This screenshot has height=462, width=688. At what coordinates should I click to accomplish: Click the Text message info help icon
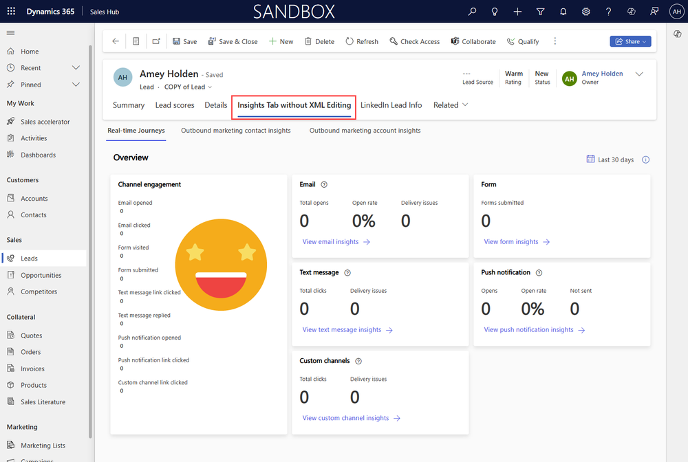[x=347, y=273]
